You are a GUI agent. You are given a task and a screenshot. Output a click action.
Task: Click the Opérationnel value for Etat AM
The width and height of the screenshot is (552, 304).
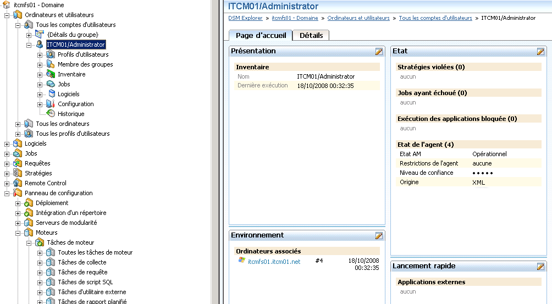pyautogui.click(x=489, y=154)
